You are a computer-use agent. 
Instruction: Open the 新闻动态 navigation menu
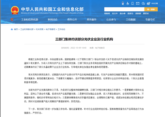(53, 20)
